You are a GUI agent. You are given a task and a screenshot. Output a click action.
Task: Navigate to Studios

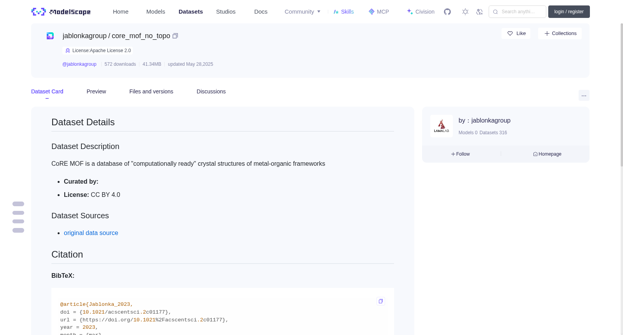coord(226,12)
